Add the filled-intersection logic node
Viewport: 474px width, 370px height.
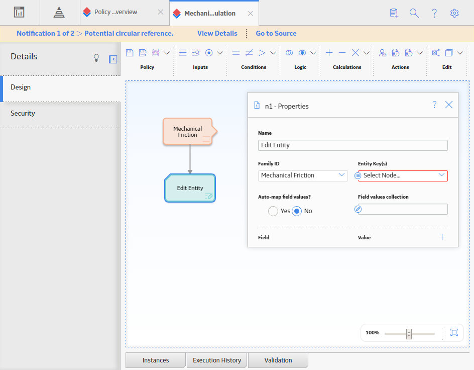coord(302,53)
